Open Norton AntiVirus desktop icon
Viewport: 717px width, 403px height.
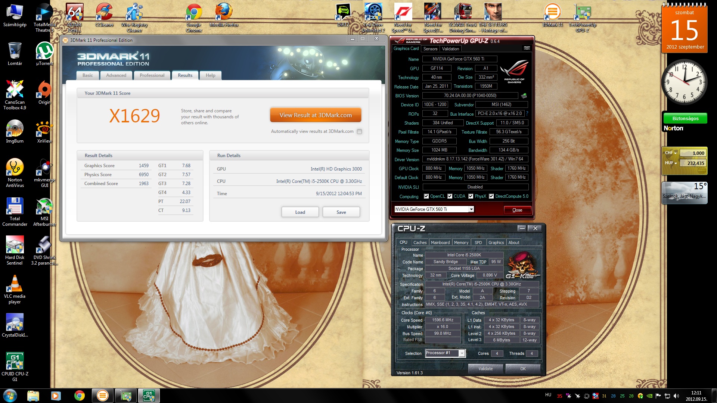(x=15, y=173)
